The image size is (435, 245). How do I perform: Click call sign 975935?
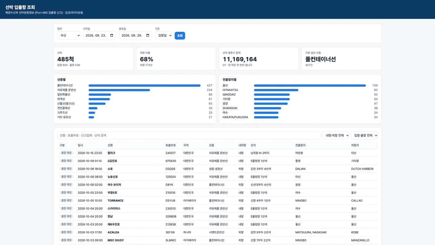(x=171, y=161)
